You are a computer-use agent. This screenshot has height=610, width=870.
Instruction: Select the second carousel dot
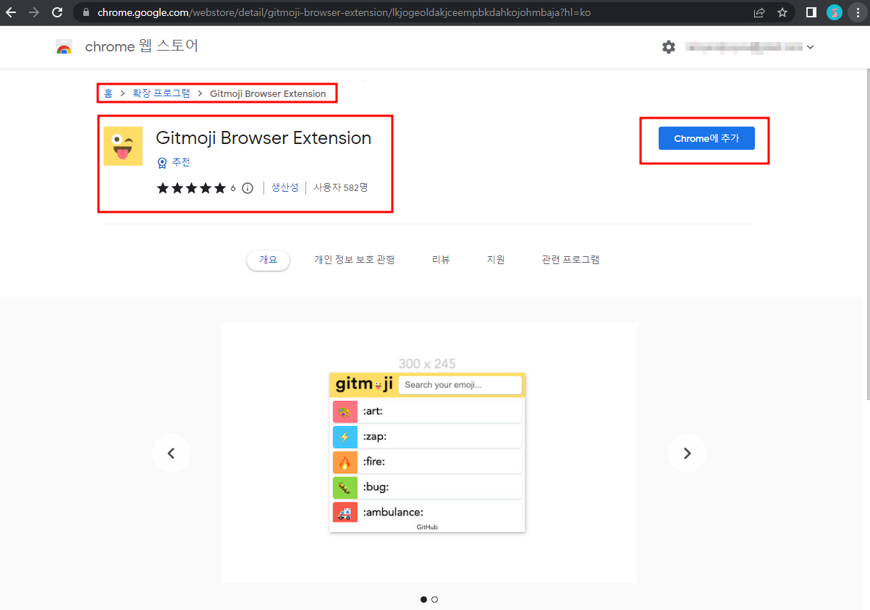434,599
